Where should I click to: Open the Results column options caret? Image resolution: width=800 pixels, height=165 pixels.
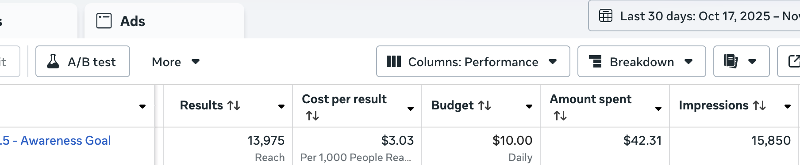click(x=281, y=106)
